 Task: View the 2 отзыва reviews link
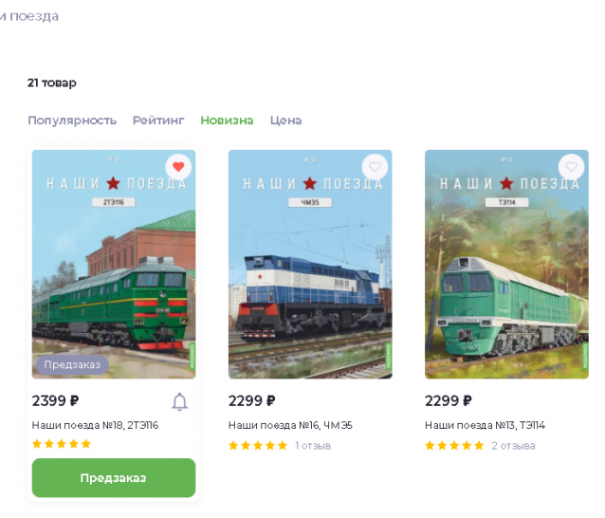pyautogui.click(x=513, y=446)
